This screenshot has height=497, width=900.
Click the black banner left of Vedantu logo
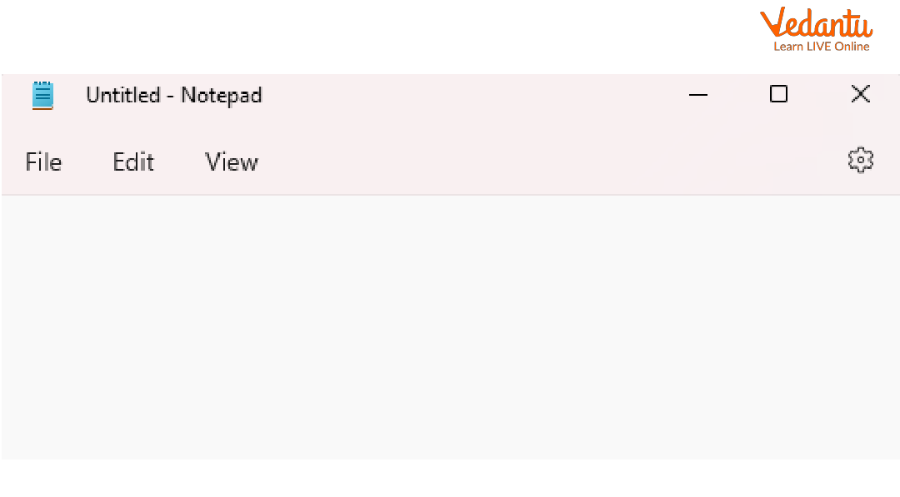coord(375,33)
